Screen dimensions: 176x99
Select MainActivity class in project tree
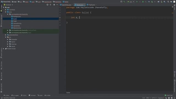click(17, 28)
